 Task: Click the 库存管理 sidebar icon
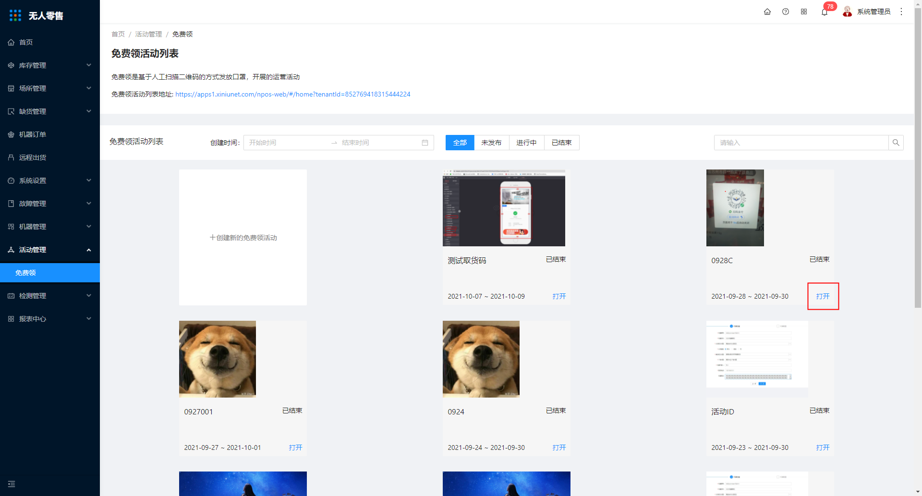click(11, 65)
